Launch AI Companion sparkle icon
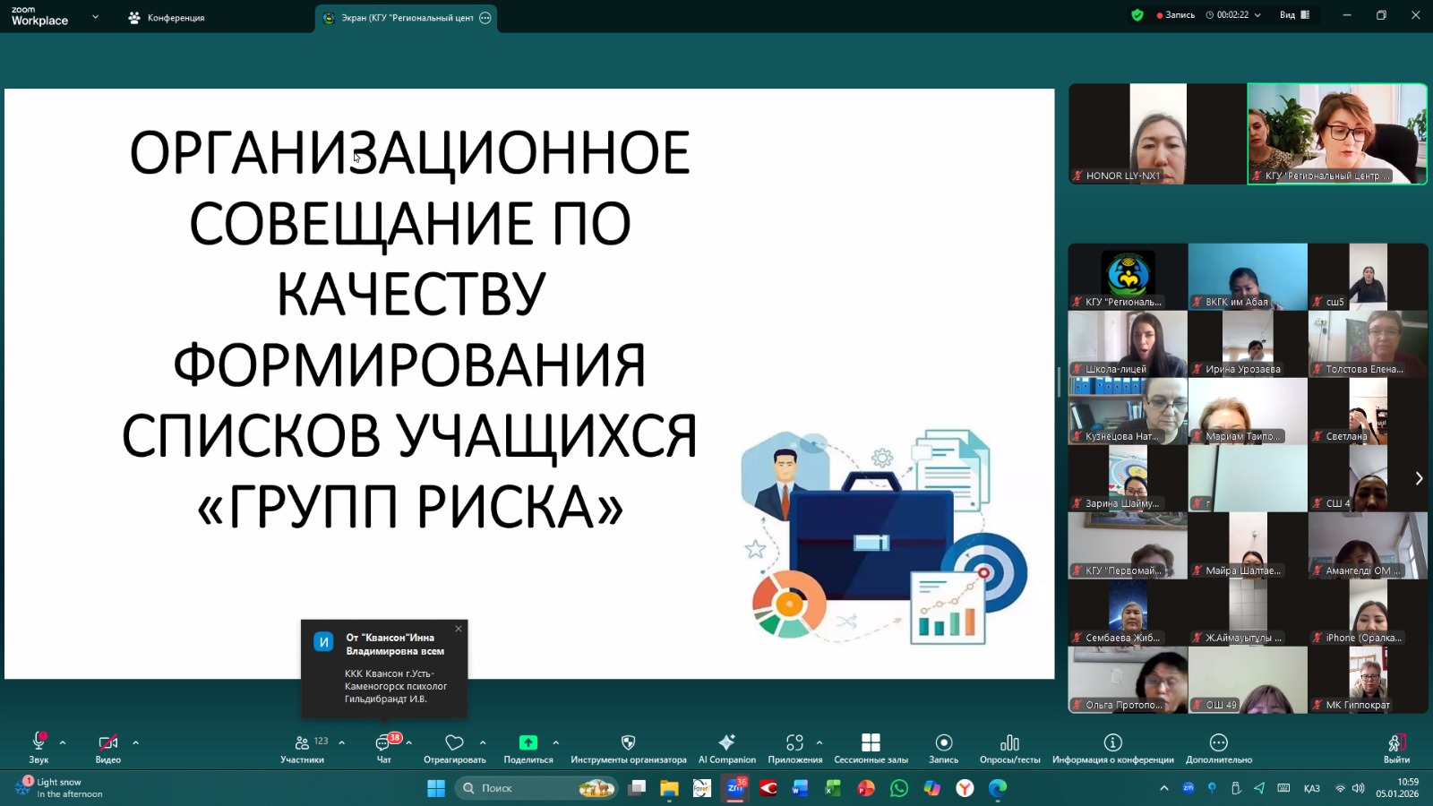The height and width of the screenshot is (806, 1433). [x=726, y=748]
